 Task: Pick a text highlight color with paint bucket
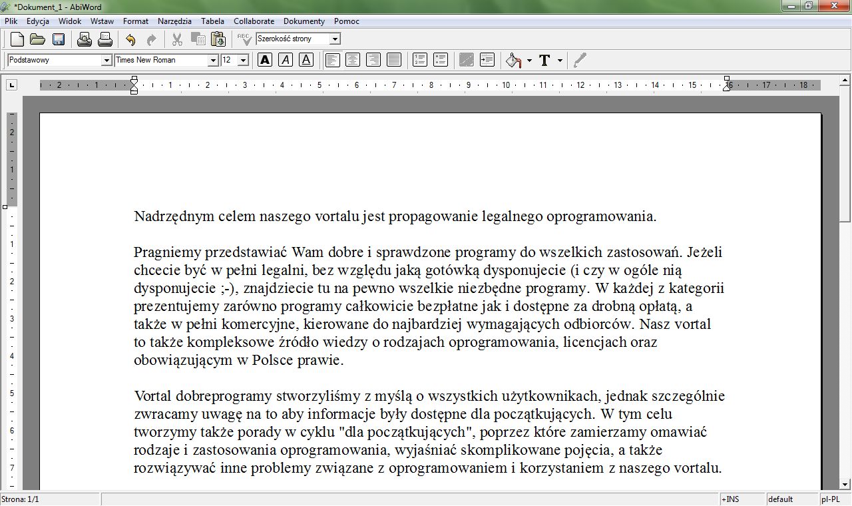[x=513, y=61]
